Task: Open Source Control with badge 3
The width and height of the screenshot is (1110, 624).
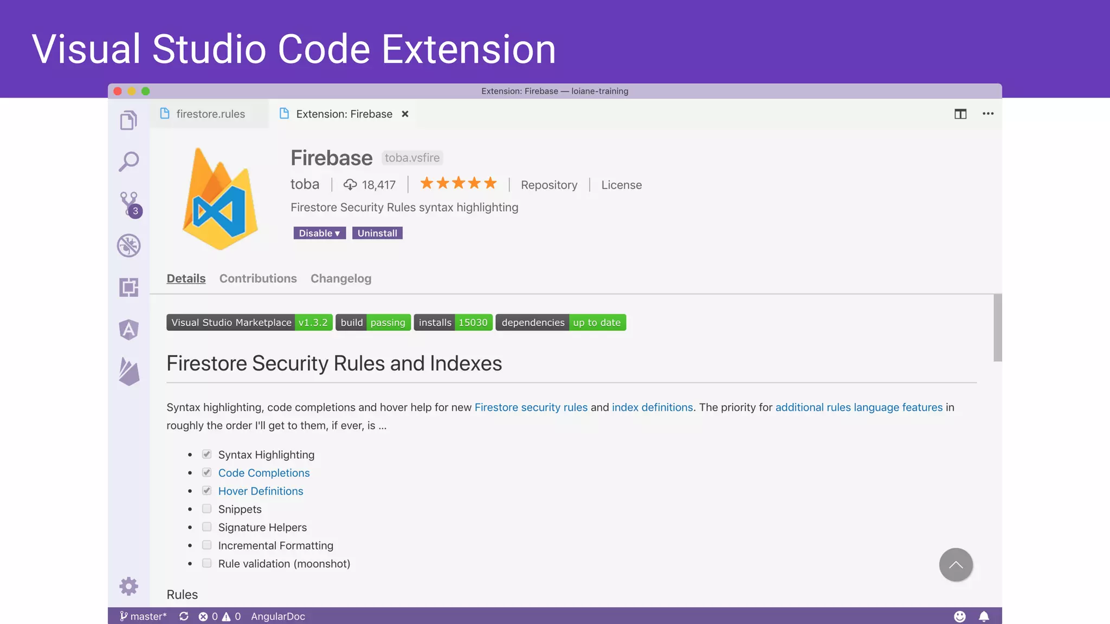Action: [x=131, y=205]
